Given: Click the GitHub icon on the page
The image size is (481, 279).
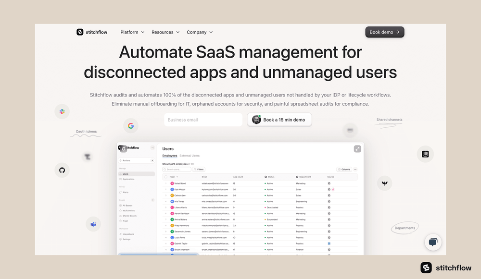Looking at the screenshot, I should point(62,170).
